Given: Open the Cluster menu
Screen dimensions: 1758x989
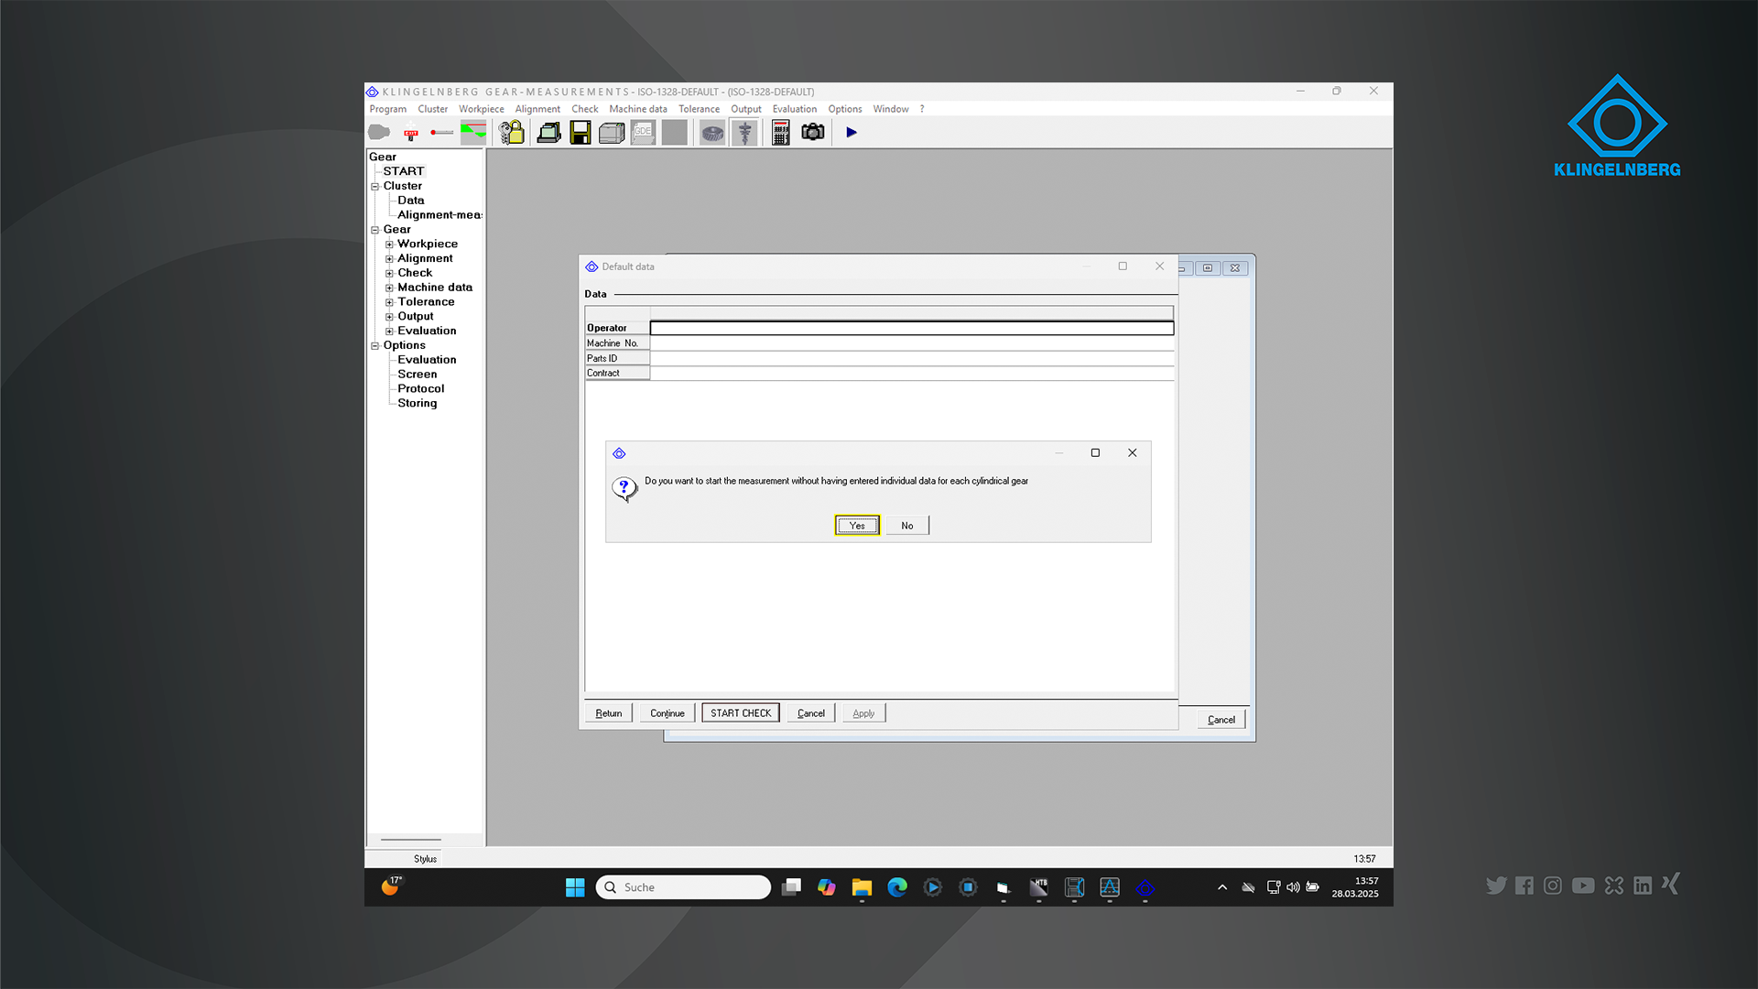Looking at the screenshot, I should tap(433, 109).
